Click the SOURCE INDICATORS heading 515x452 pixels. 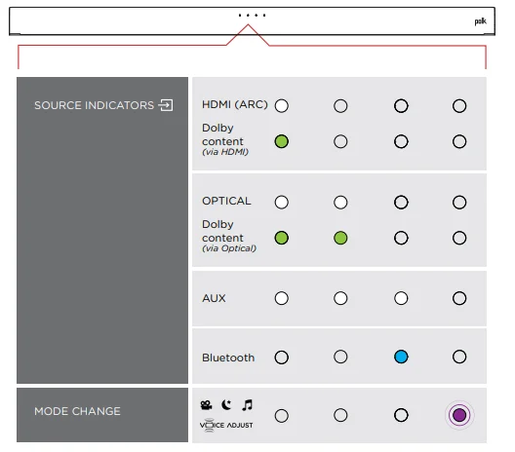tap(94, 105)
